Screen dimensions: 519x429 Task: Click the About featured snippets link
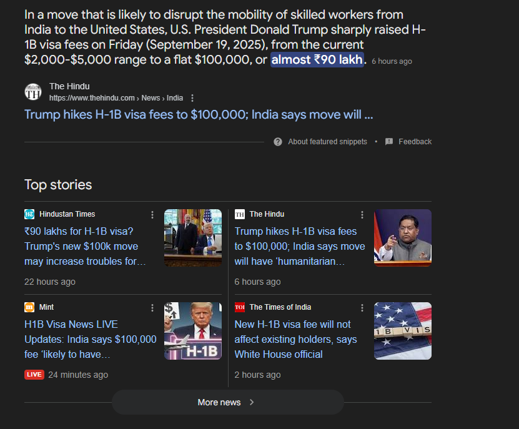click(x=327, y=142)
